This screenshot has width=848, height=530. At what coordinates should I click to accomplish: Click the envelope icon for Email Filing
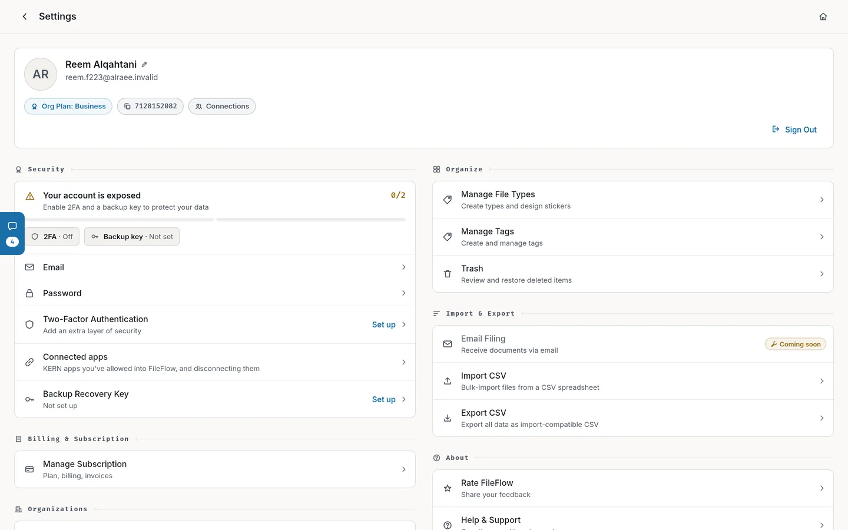coord(448,344)
